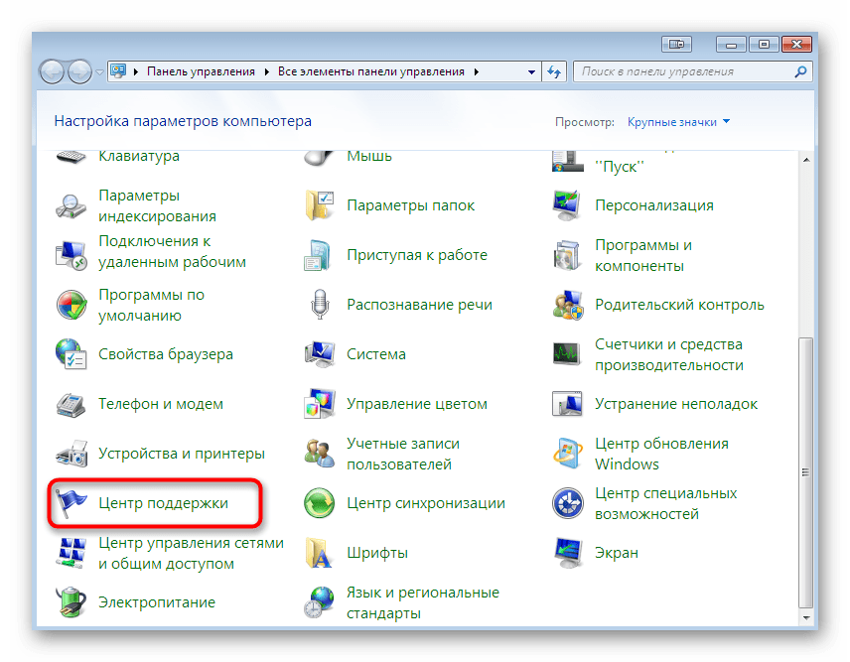Screen dimensions: 850x662
Task: Go forward with the Forward navigation button
Action: coord(80,72)
